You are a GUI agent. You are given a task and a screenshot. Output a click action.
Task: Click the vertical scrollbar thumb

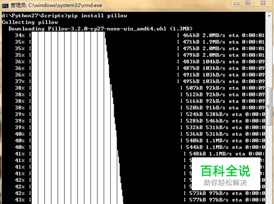269,106
